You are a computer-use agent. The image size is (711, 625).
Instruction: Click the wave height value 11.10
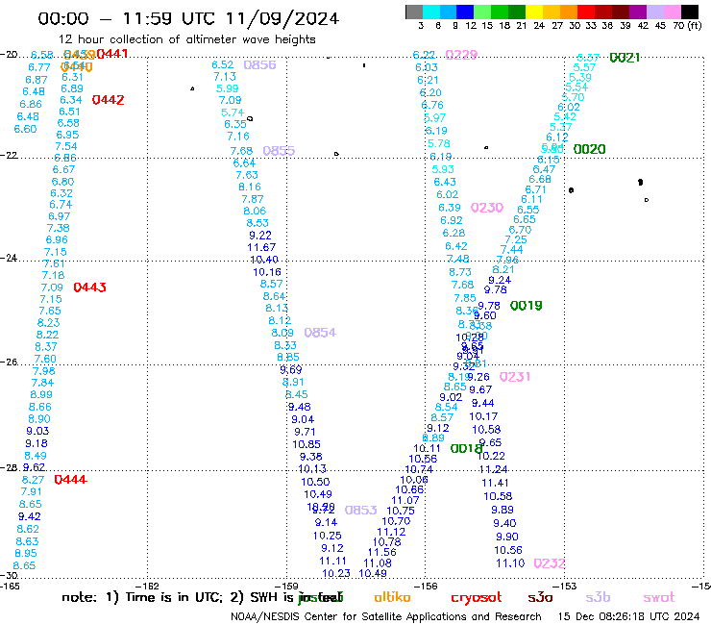point(510,563)
